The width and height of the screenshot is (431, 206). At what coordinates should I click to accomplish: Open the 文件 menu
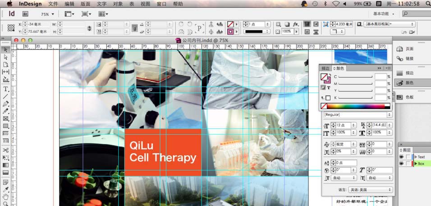coord(53,4)
